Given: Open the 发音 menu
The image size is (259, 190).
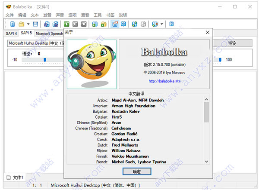Looking at the screenshot, I should [47, 15].
